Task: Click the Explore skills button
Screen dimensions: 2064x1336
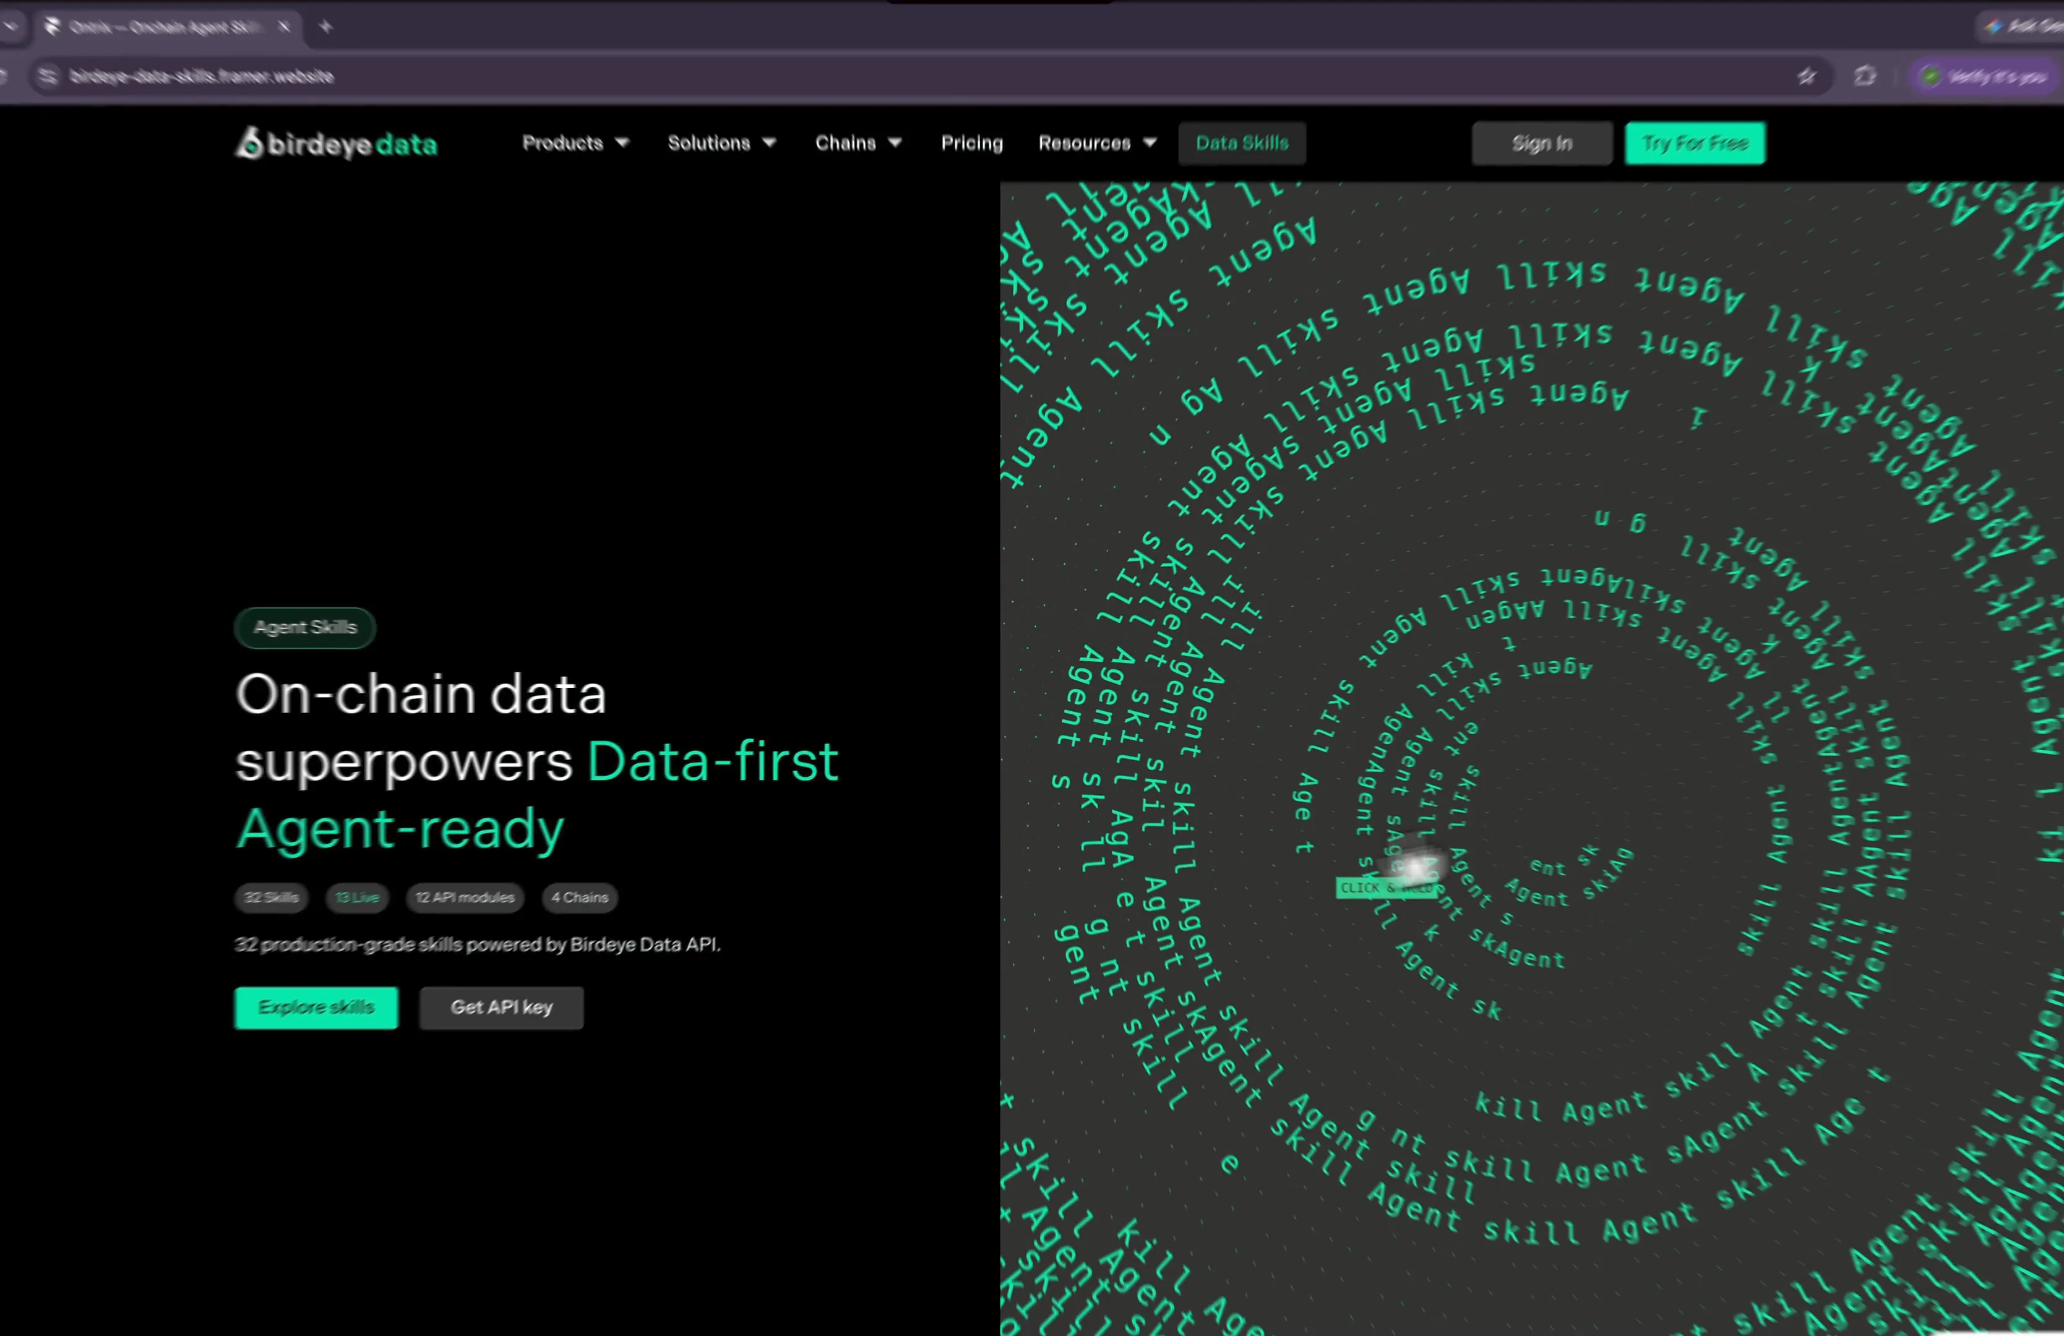Action: (x=317, y=1008)
